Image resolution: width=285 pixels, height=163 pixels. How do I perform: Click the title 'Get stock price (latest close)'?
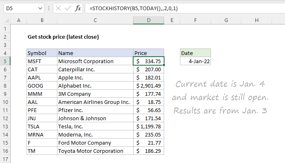coord(63,37)
